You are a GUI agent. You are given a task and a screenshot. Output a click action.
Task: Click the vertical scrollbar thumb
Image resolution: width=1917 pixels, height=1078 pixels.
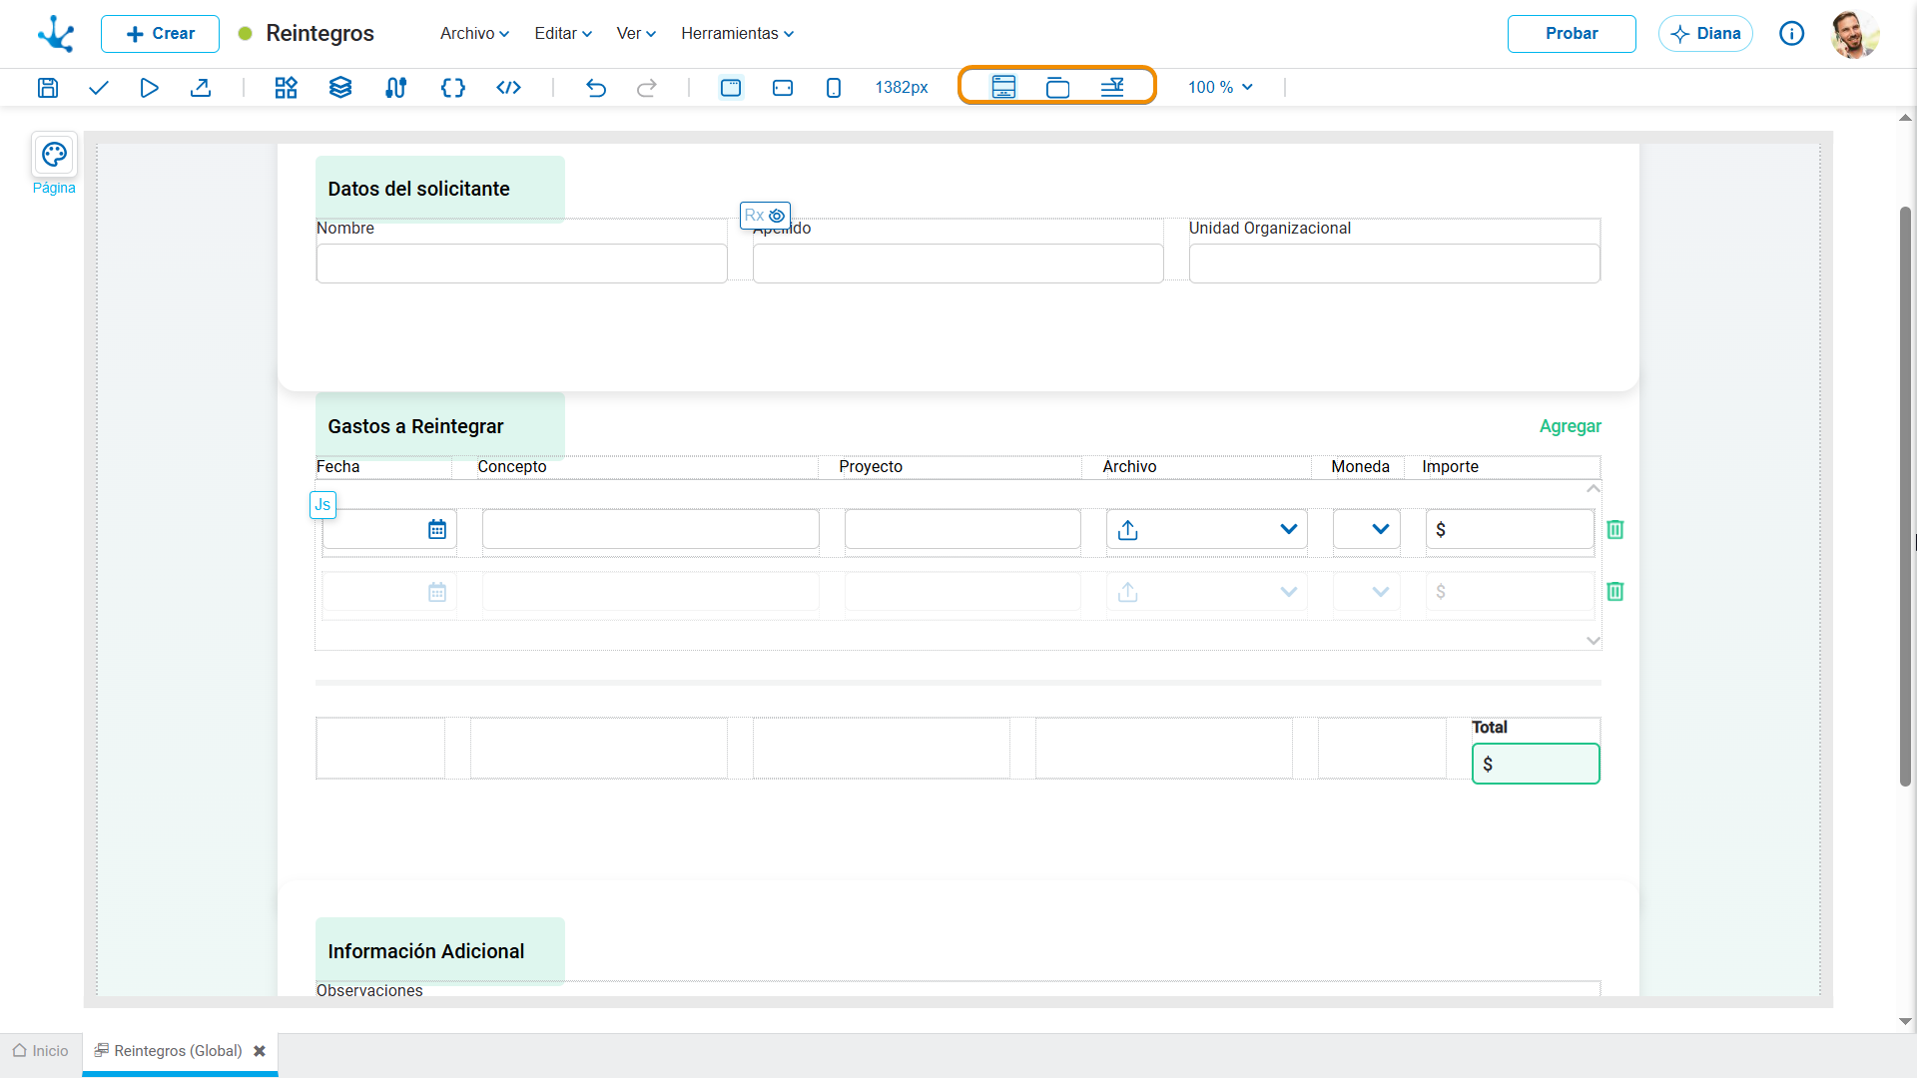coord(1905,496)
